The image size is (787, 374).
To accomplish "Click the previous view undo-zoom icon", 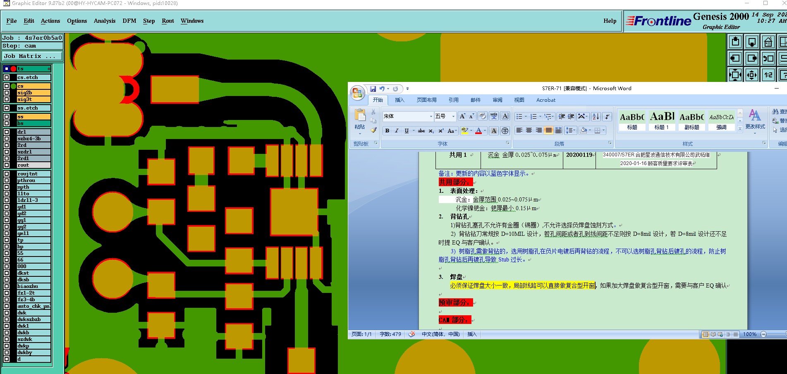I will [x=768, y=58].
